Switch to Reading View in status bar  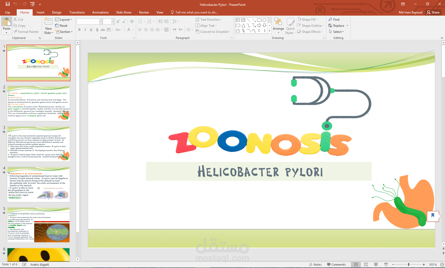pyautogui.click(x=376, y=265)
